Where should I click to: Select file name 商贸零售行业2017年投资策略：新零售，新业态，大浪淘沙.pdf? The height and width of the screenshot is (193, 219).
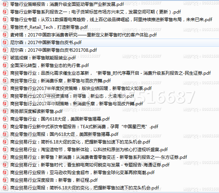coord(72,96)
